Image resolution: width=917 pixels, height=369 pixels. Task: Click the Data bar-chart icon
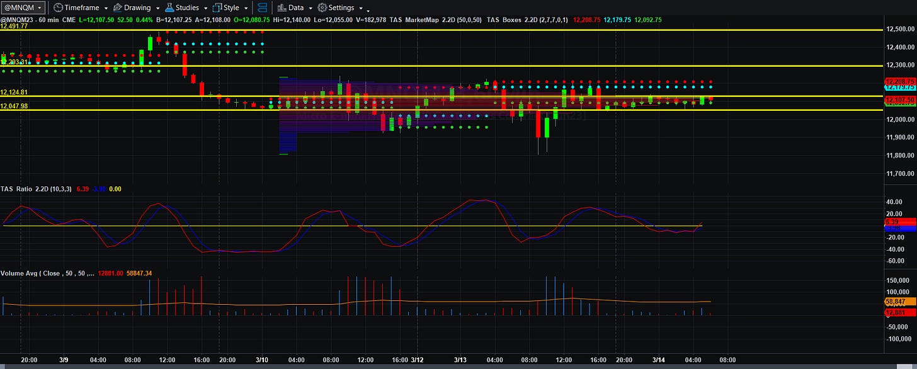(x=281, y=8)
